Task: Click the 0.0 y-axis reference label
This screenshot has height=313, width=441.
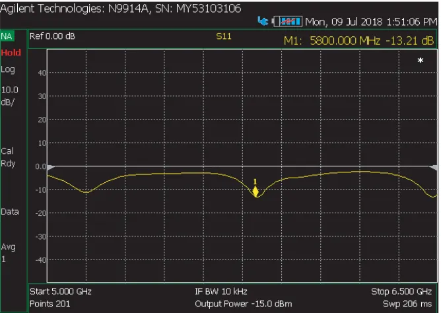Action: pos(41,166)
